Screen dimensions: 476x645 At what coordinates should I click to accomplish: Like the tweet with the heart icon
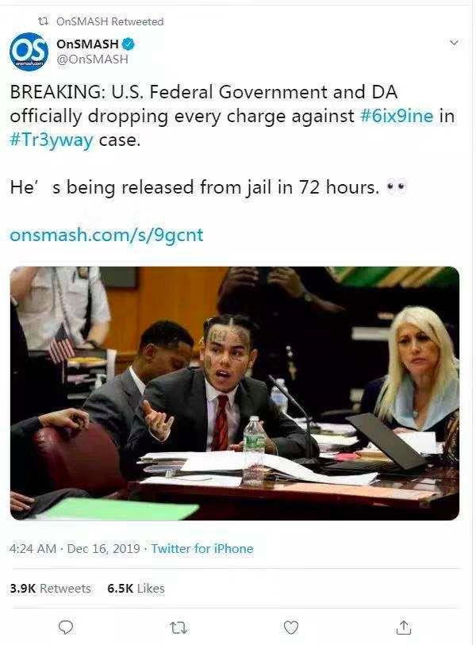click(291, 628)
